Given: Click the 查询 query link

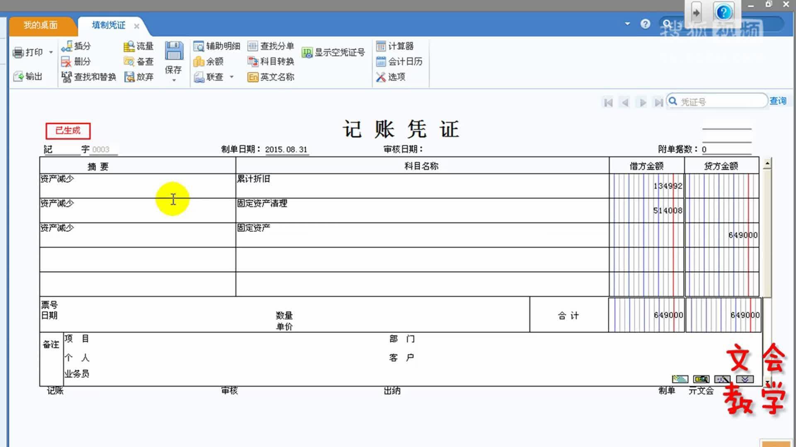Looking at the screenshot, I should coord(778,100).
